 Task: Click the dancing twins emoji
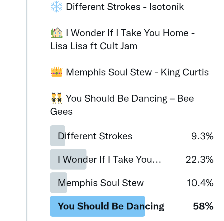(x=56, y=98)
